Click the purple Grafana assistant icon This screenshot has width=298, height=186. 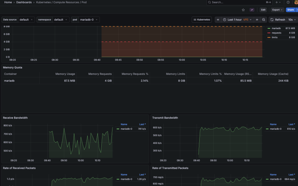(253, 10)
